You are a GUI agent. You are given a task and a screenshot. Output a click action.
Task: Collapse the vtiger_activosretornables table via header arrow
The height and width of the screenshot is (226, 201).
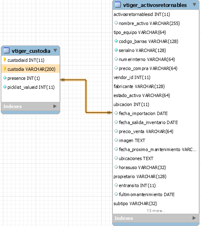coord(194,5)
